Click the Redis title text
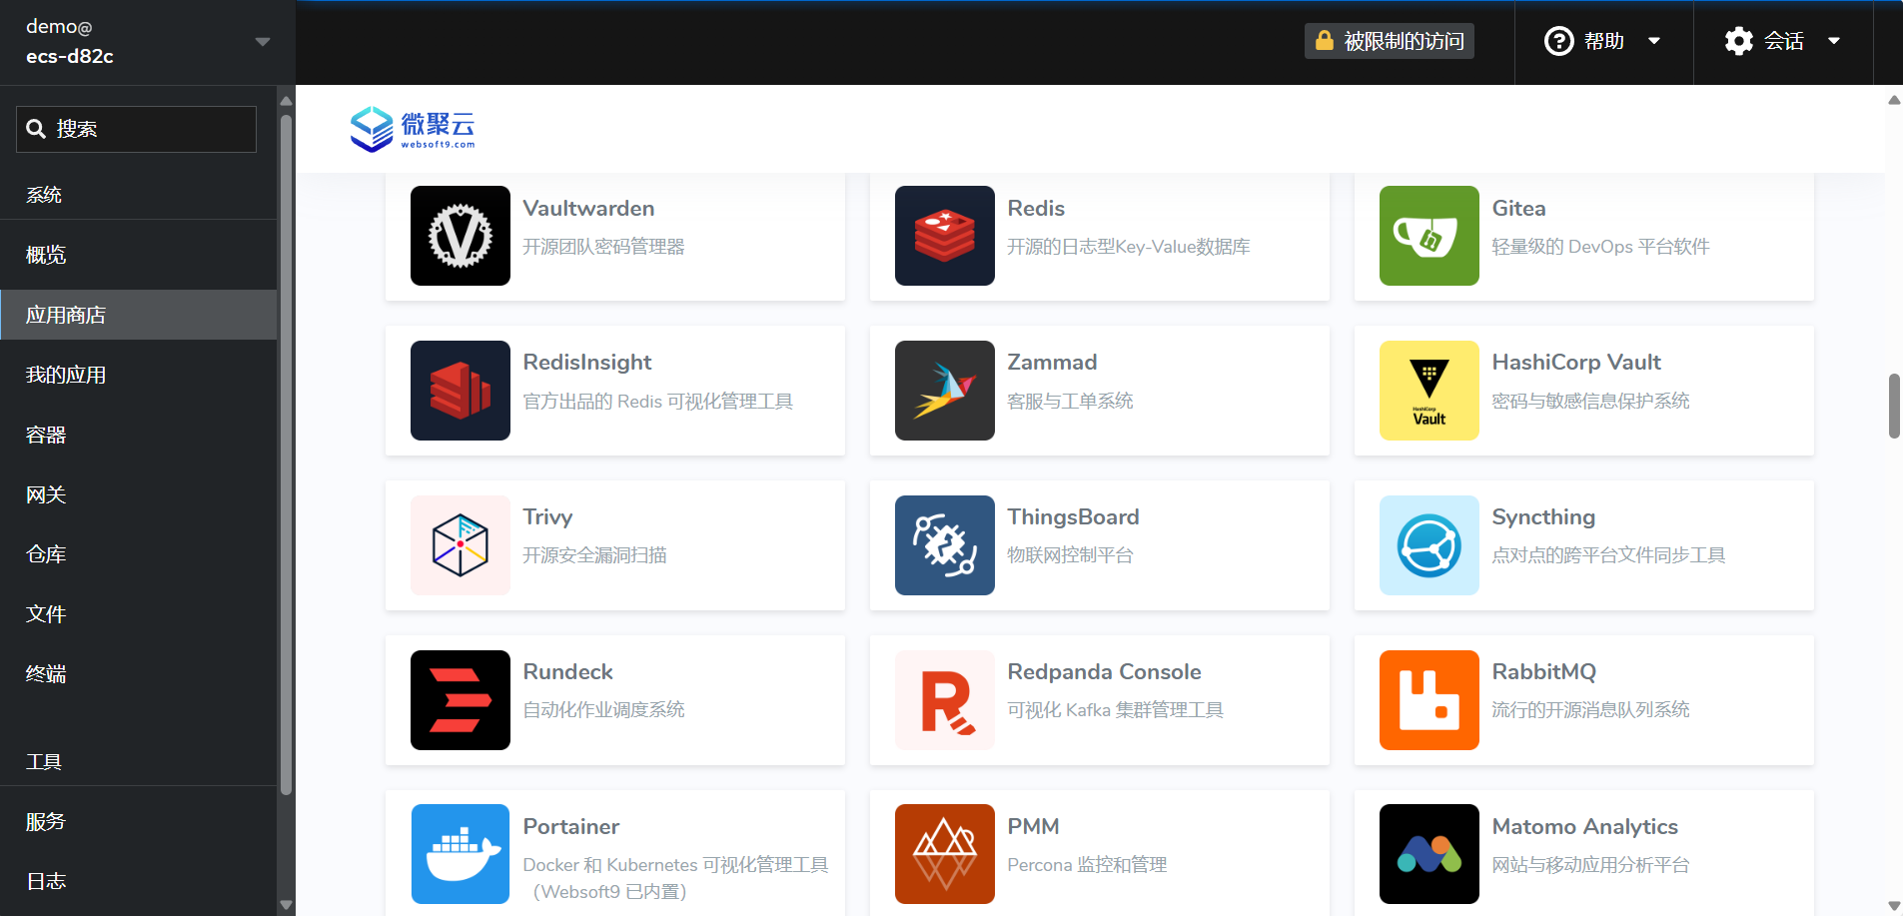The width and height of the screenshot is (1903, 916). pyautogui.click(x=1036, y=209)
